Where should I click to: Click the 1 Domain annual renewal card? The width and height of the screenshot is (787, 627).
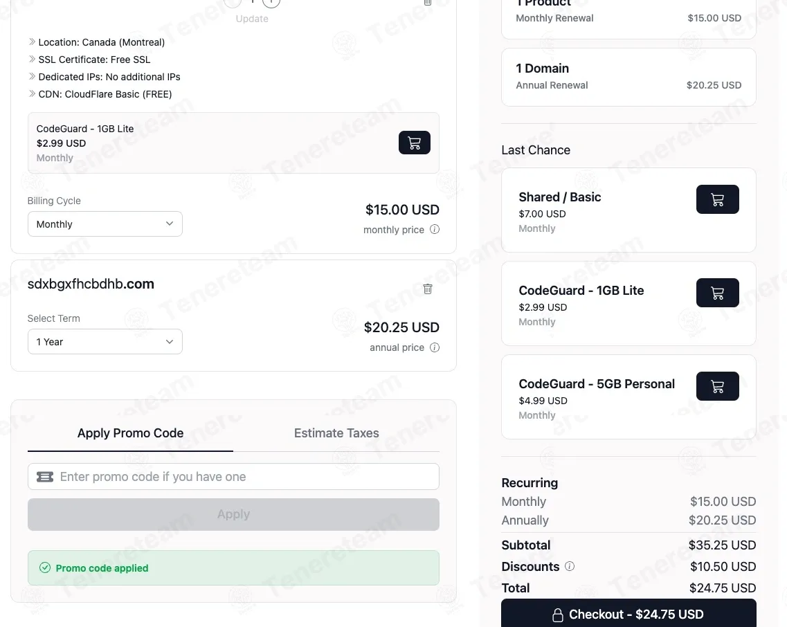[x=628, y=77]
